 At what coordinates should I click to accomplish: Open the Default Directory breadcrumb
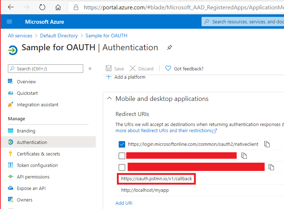[x=59, y=36]
